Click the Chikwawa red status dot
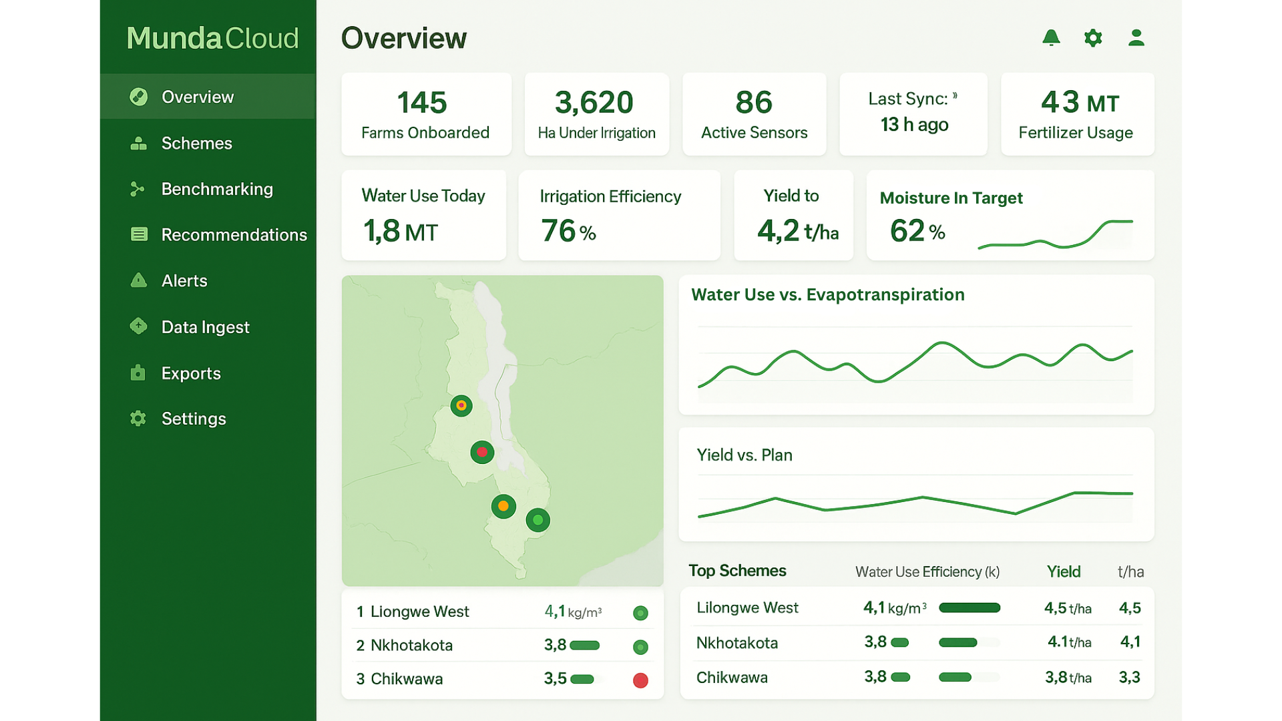The image size is (1282, 721). [640, 680]
